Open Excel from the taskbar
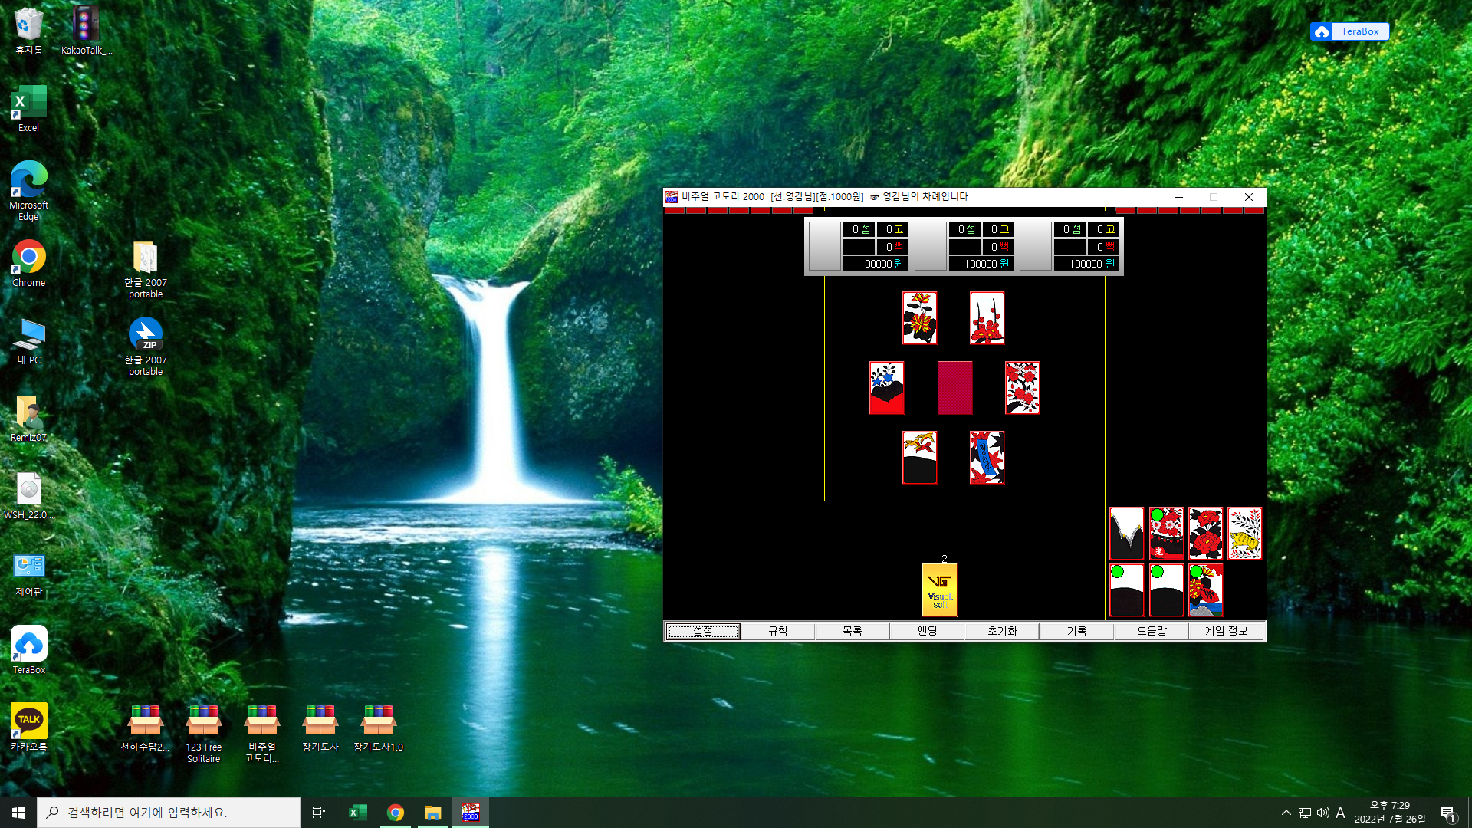 pos(357,812)
